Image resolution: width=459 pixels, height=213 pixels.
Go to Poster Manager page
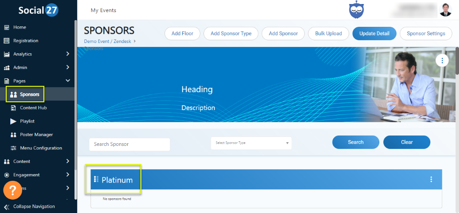[x=36, y=135]
